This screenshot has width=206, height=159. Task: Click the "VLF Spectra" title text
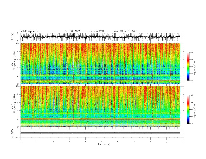(x=29, y=31)
